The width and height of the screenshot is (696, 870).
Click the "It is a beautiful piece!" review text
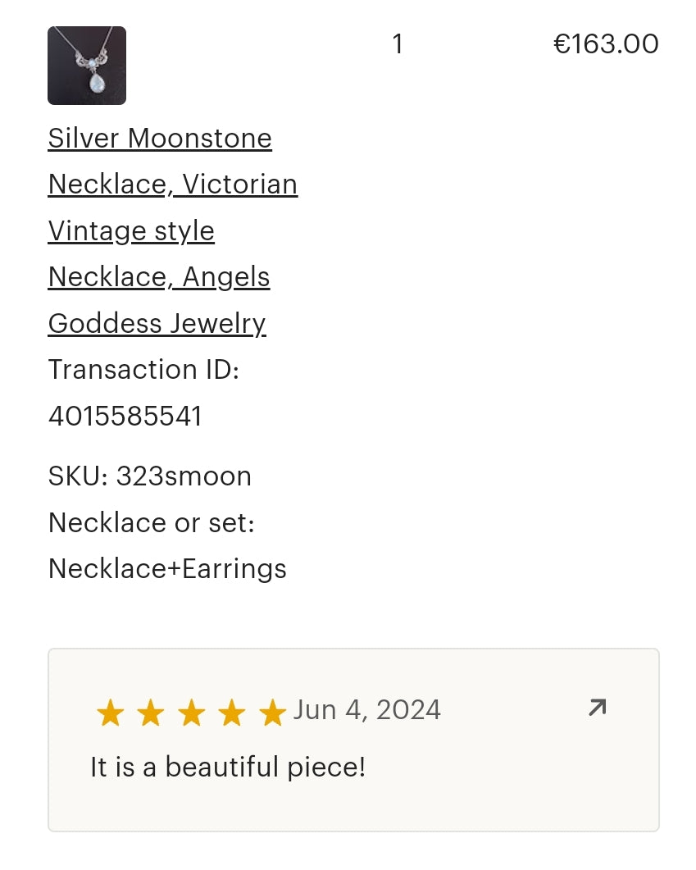[x=228, y=768]
